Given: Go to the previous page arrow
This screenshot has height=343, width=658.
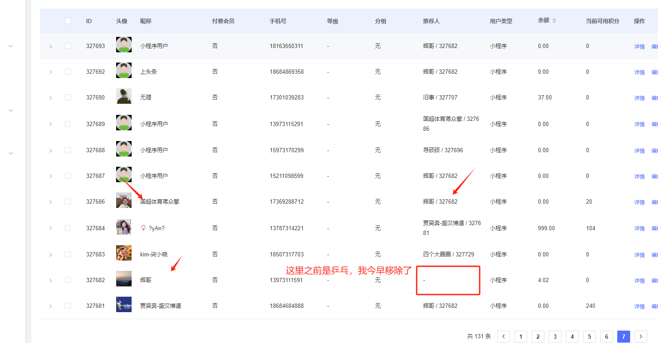Looking at the screenshot, I should click(x=504, y=337).
